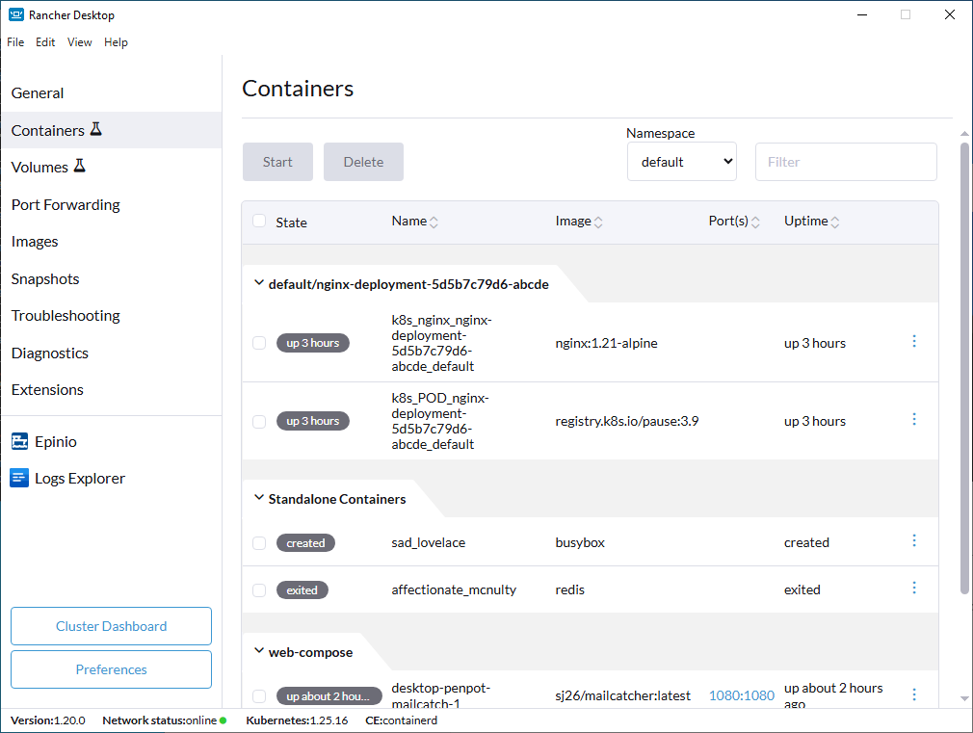The height and width of the screenshot is (733, 973).
Task: Open the View menu
Action: pos(79,41)
